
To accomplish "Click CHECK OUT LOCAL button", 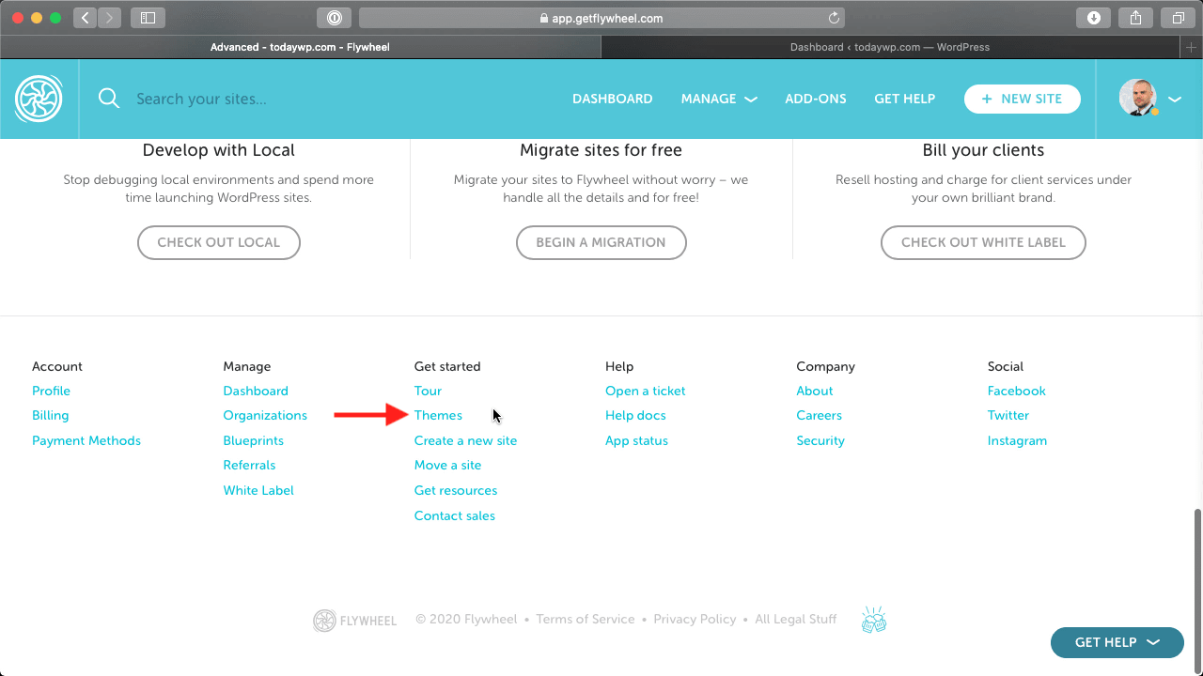I will coord(219,242).
